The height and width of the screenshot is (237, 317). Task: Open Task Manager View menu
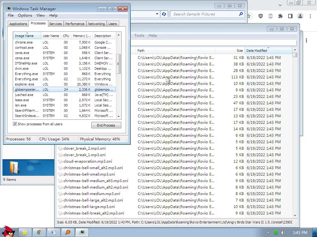(41, 15)
